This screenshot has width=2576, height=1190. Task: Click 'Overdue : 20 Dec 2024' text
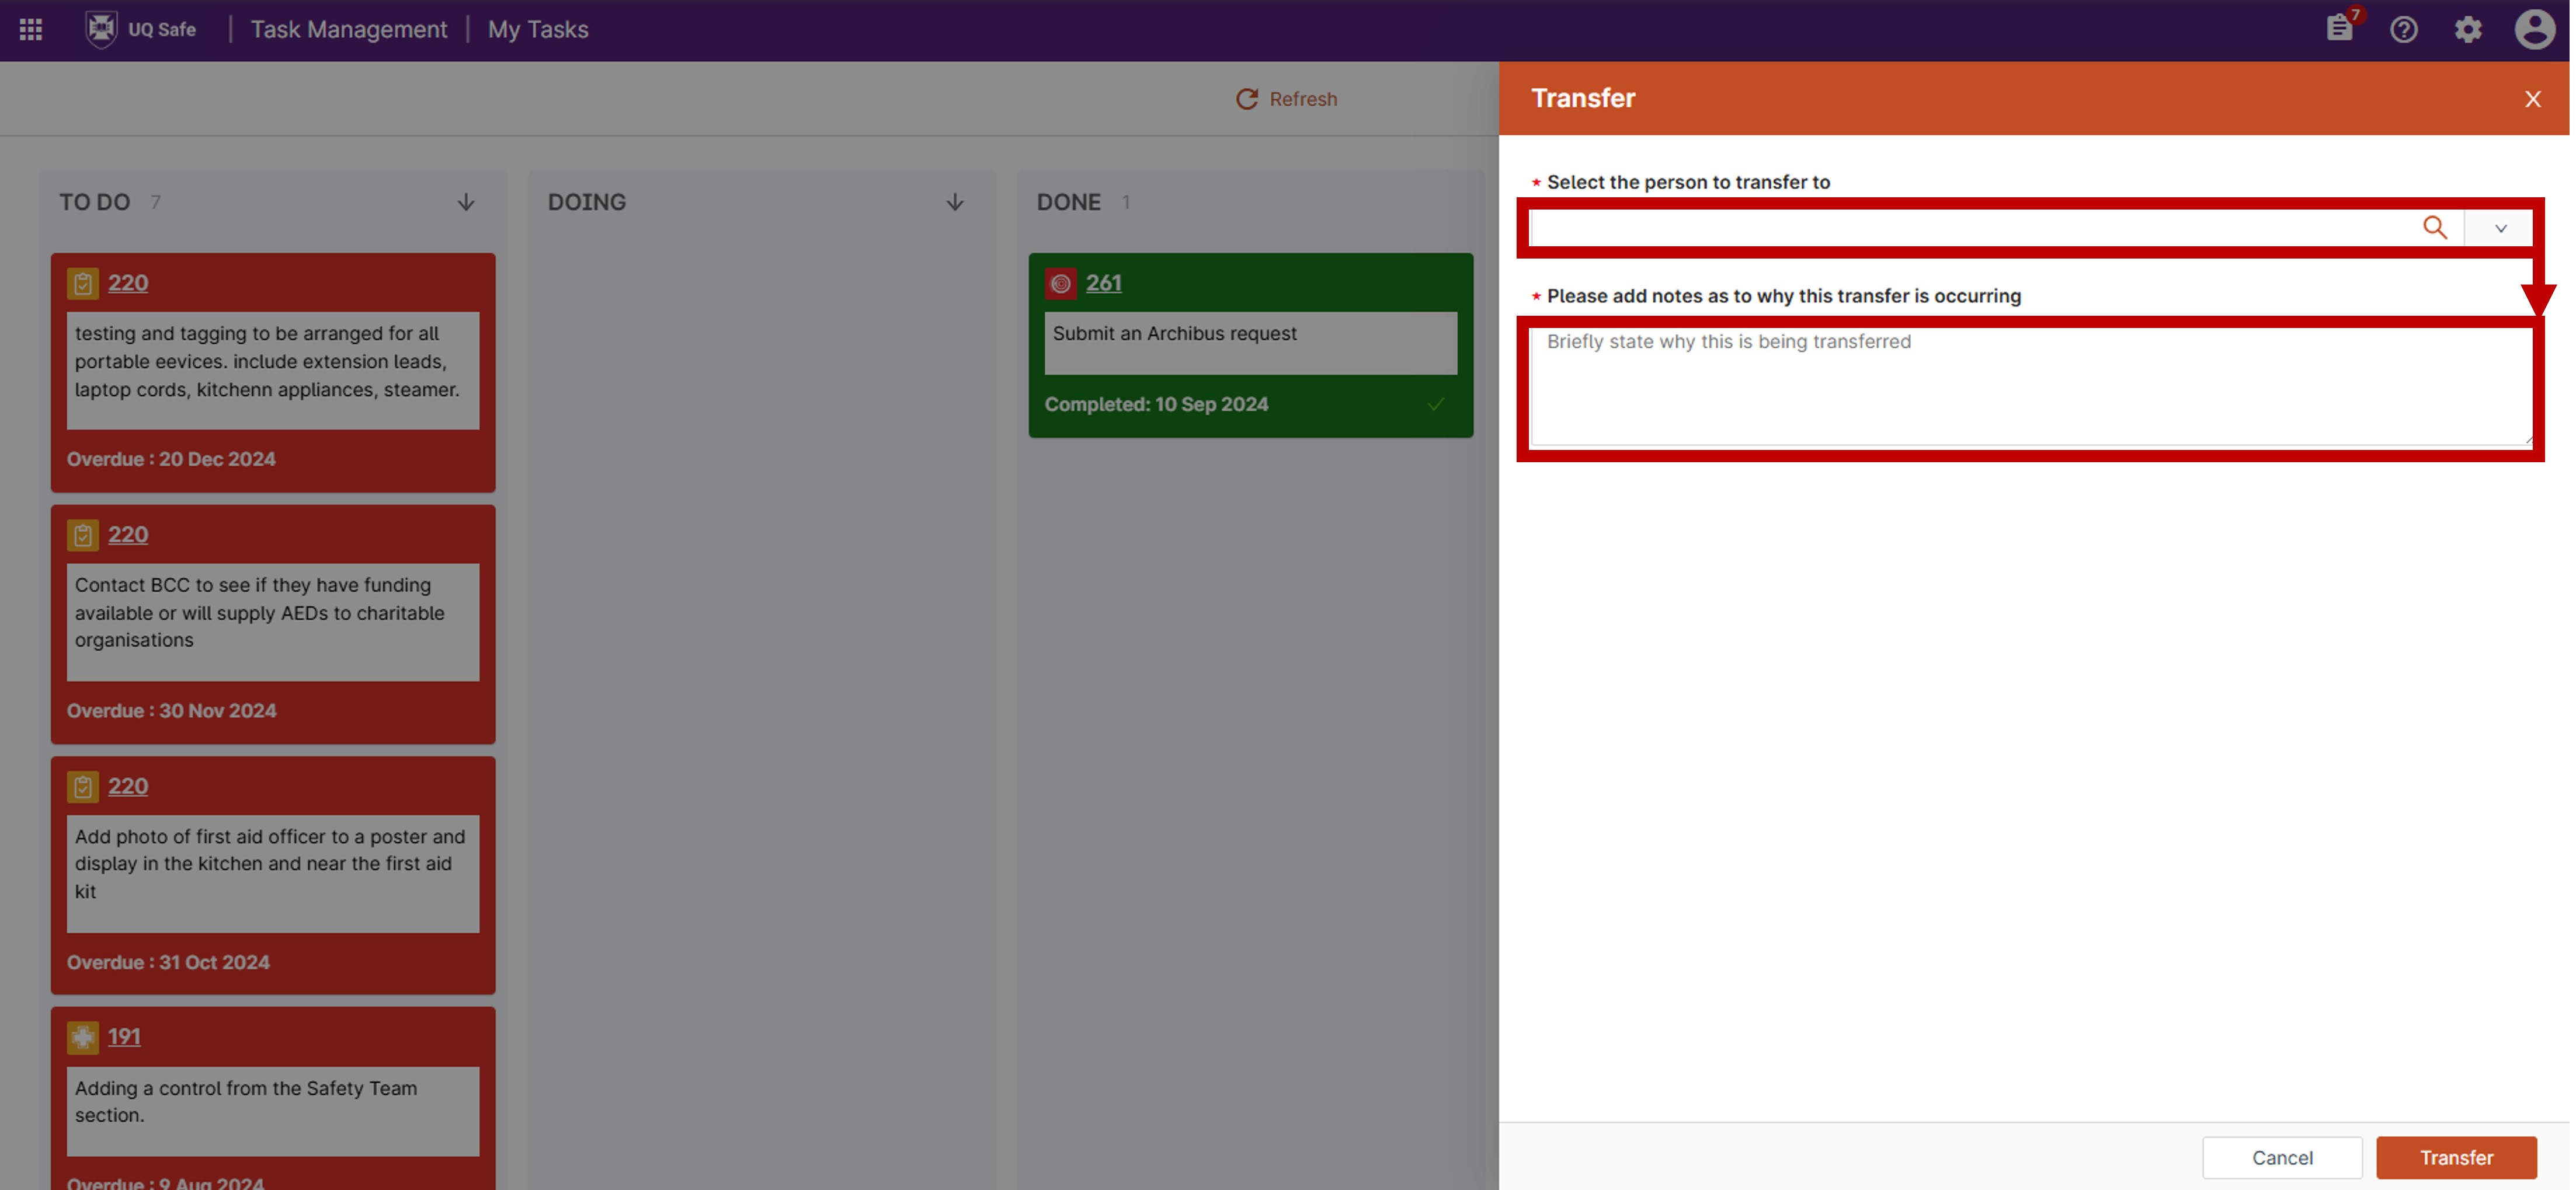(x=171, y=460)
